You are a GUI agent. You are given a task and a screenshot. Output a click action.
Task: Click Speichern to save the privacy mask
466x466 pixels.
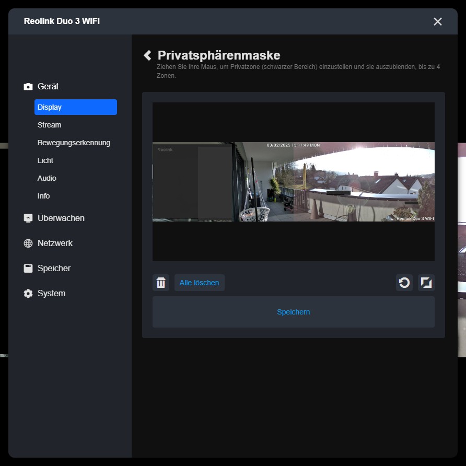(x=293, y=312)
